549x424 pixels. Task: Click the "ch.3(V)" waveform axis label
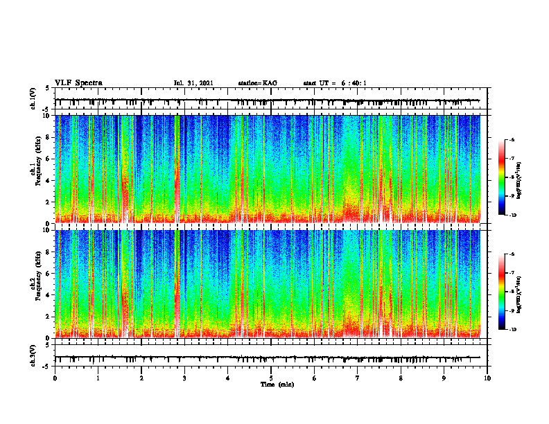(33, 355)
